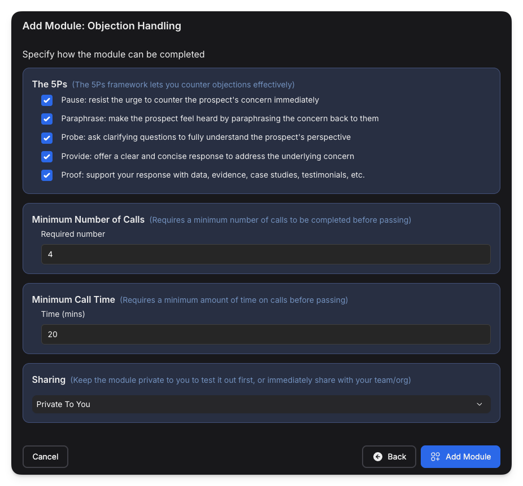Click the back arrow icon in Back button

pos(377,457)
